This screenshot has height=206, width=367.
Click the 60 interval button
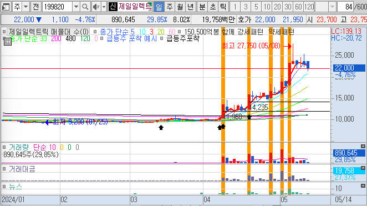298,7
